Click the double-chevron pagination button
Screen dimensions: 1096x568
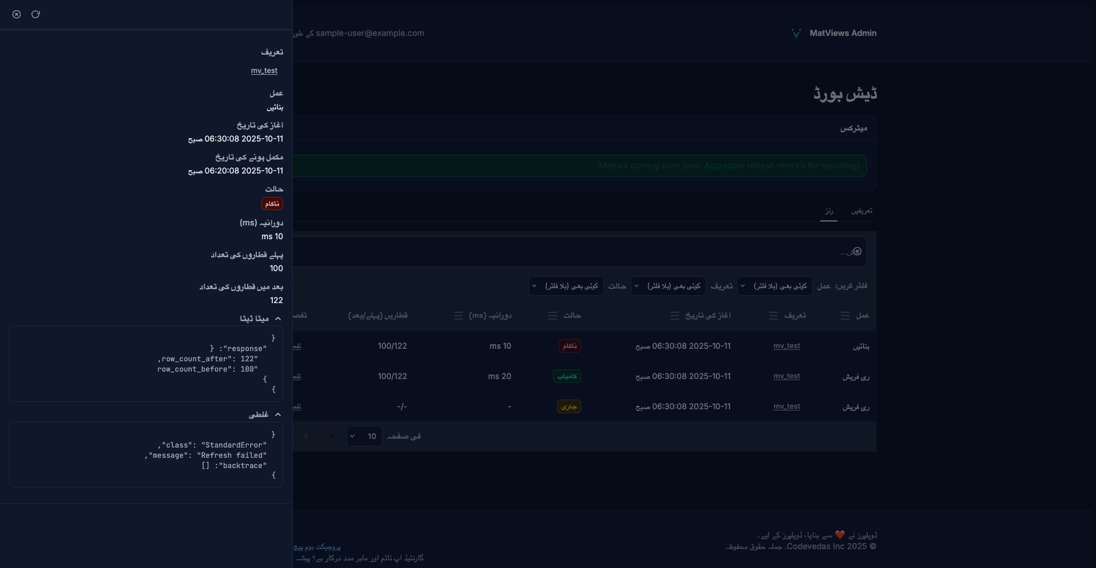point(332,436)
